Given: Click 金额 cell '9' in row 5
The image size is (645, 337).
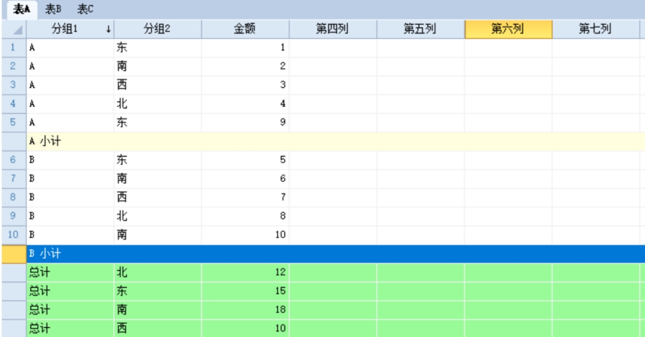Looking at the screenshot, I should (245, 122).
